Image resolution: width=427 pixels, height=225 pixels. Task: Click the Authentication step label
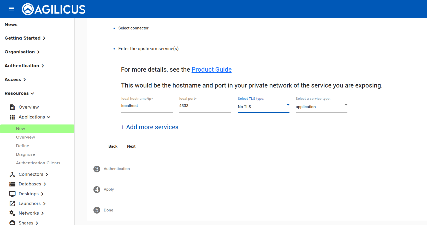tap(117, 169)
